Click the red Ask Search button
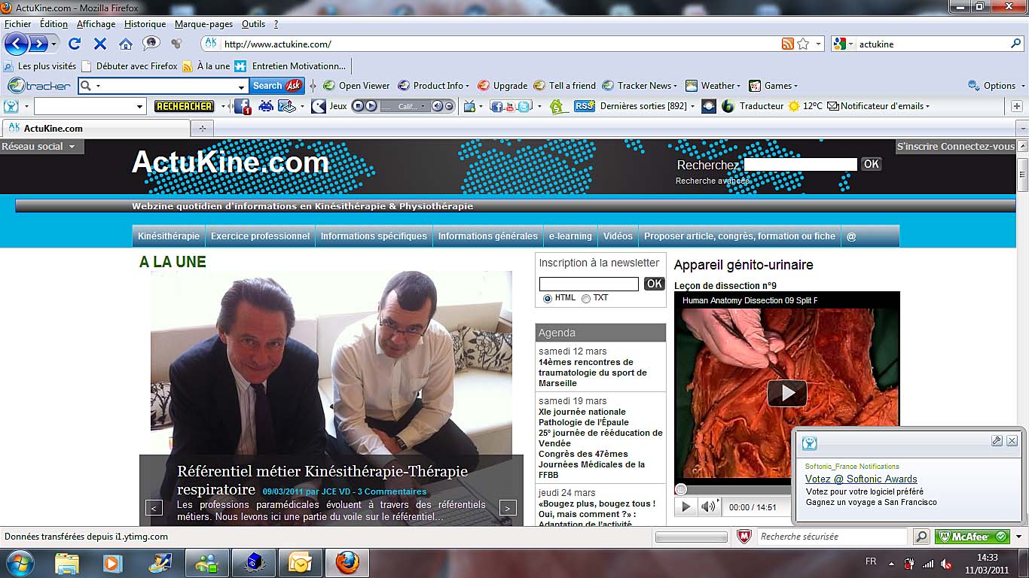This screenshot has height=578, width=1029. (x=276, y=86)
